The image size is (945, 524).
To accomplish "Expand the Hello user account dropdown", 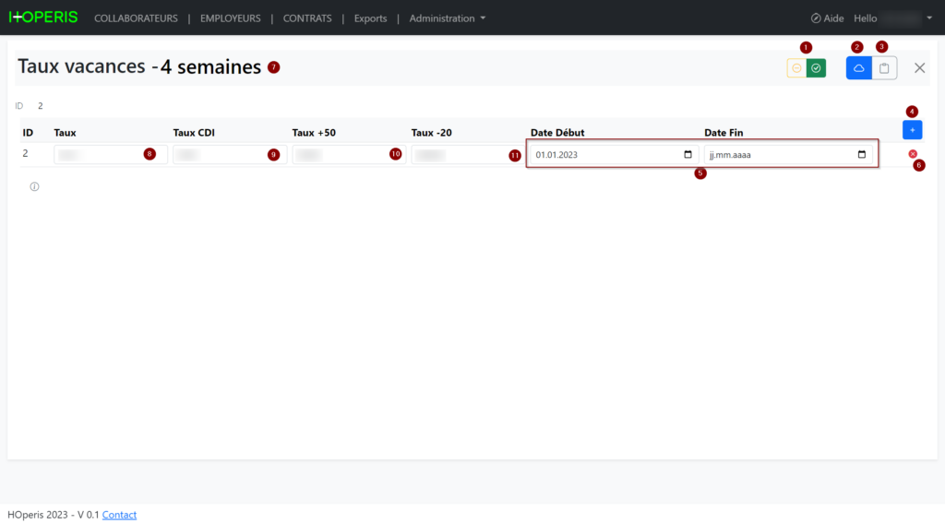I will click(892, 18).
